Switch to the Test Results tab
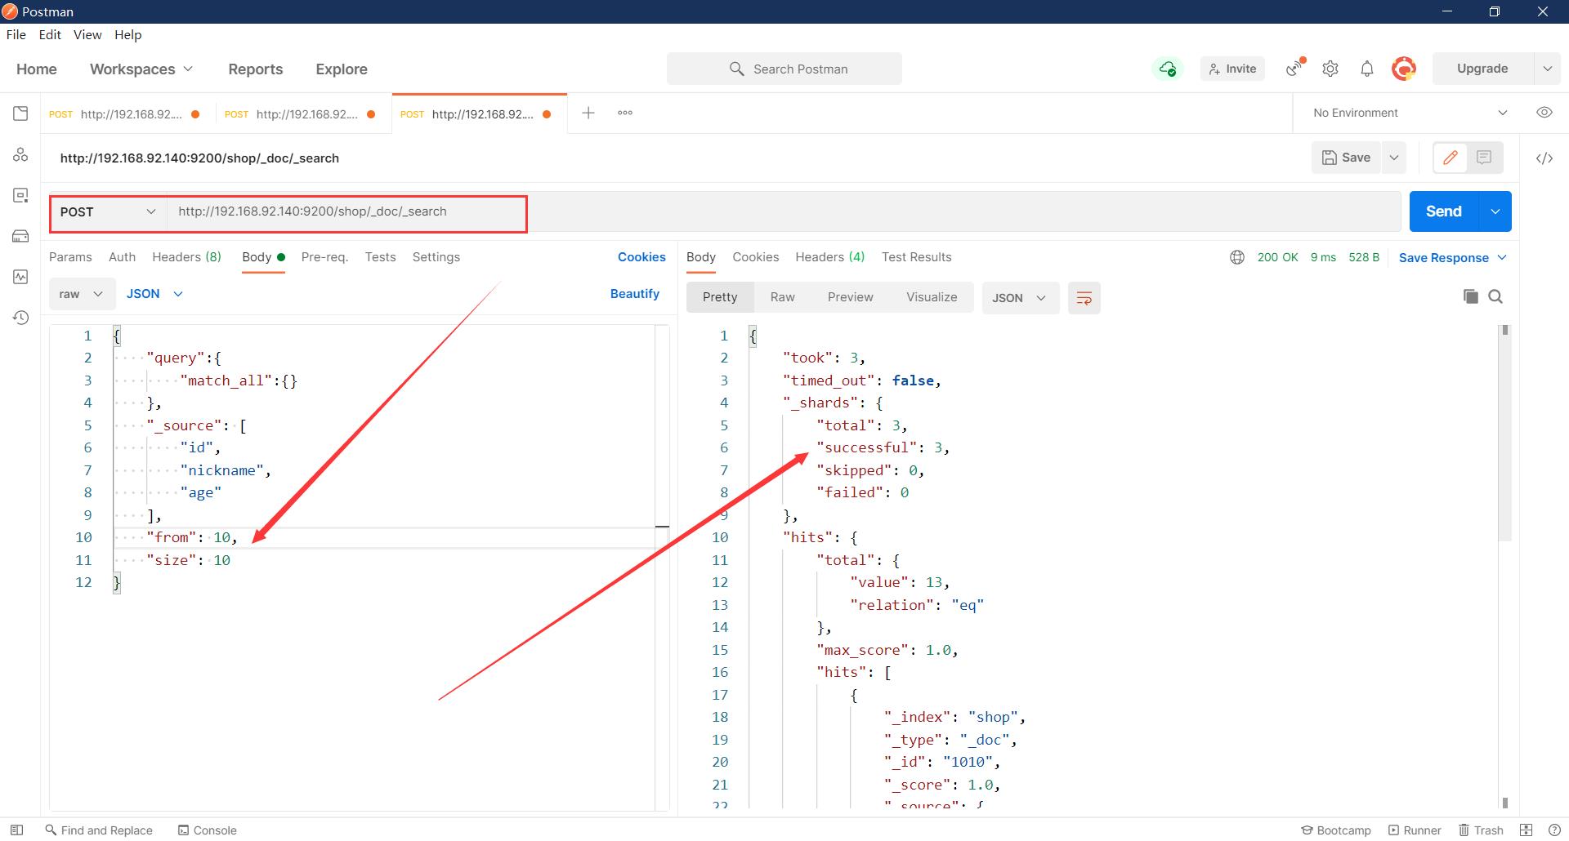This screenshot has height=841, width=1569. [916, 257]
